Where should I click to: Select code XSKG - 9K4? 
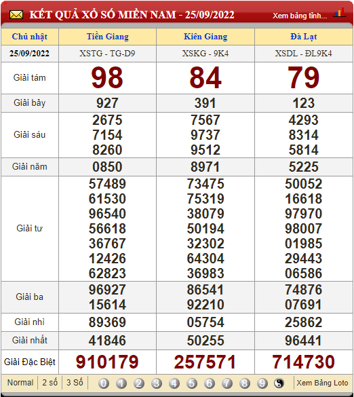coord(205,54)
